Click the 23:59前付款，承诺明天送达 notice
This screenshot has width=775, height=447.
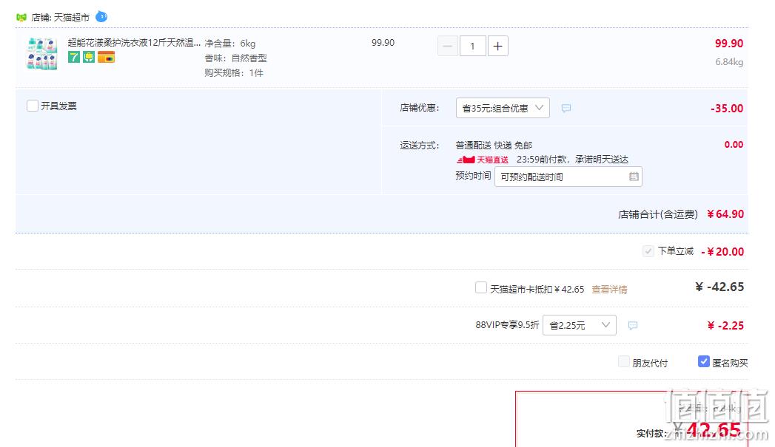click(572, 160)
